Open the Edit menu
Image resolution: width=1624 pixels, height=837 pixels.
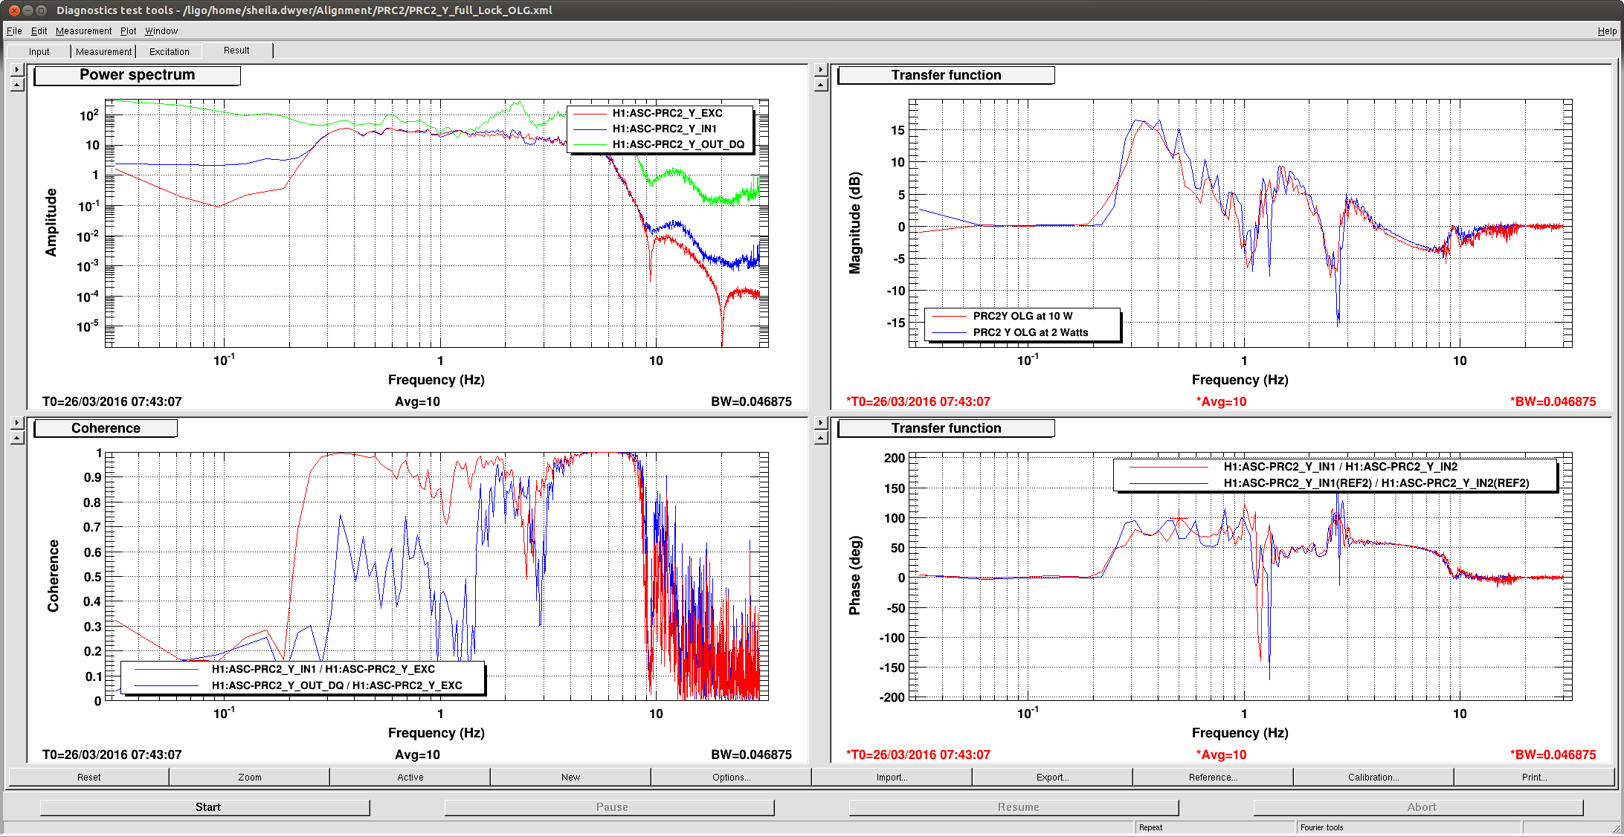(39, 30)
